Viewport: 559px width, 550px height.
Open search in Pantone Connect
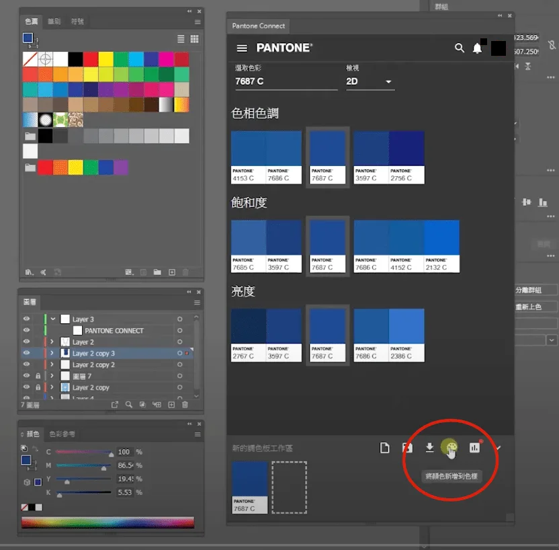tap(459, 48)
